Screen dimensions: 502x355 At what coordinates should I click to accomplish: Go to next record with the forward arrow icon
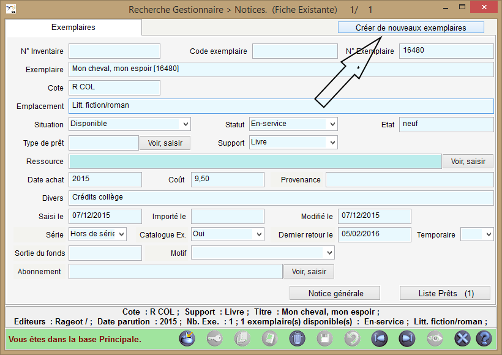point(407,338)
